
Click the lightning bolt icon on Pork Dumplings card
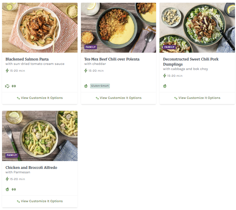pyautogui.click(x=165, y=76)
